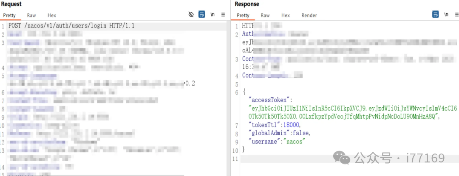Screen dimensions: 459x176
Task: Show non-printable characters in Request panel
Action: click(212, 14)
